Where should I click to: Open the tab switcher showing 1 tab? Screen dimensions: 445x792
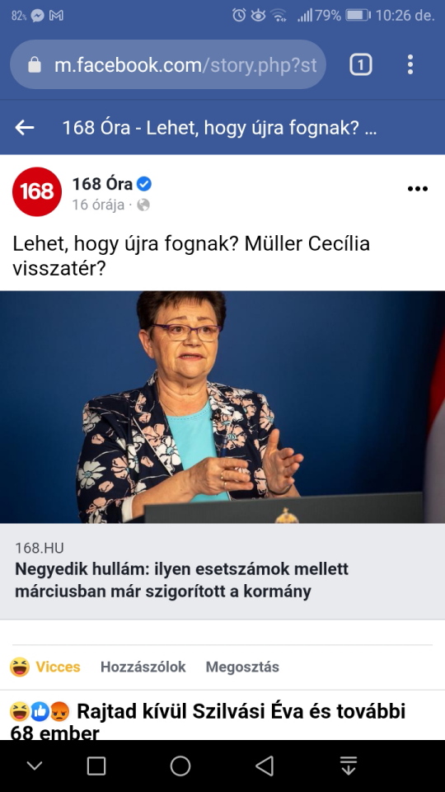[x=361, y=64]
